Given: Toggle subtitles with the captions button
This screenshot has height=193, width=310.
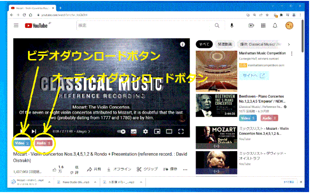Looking at the screenshot, I should point(134,132).
